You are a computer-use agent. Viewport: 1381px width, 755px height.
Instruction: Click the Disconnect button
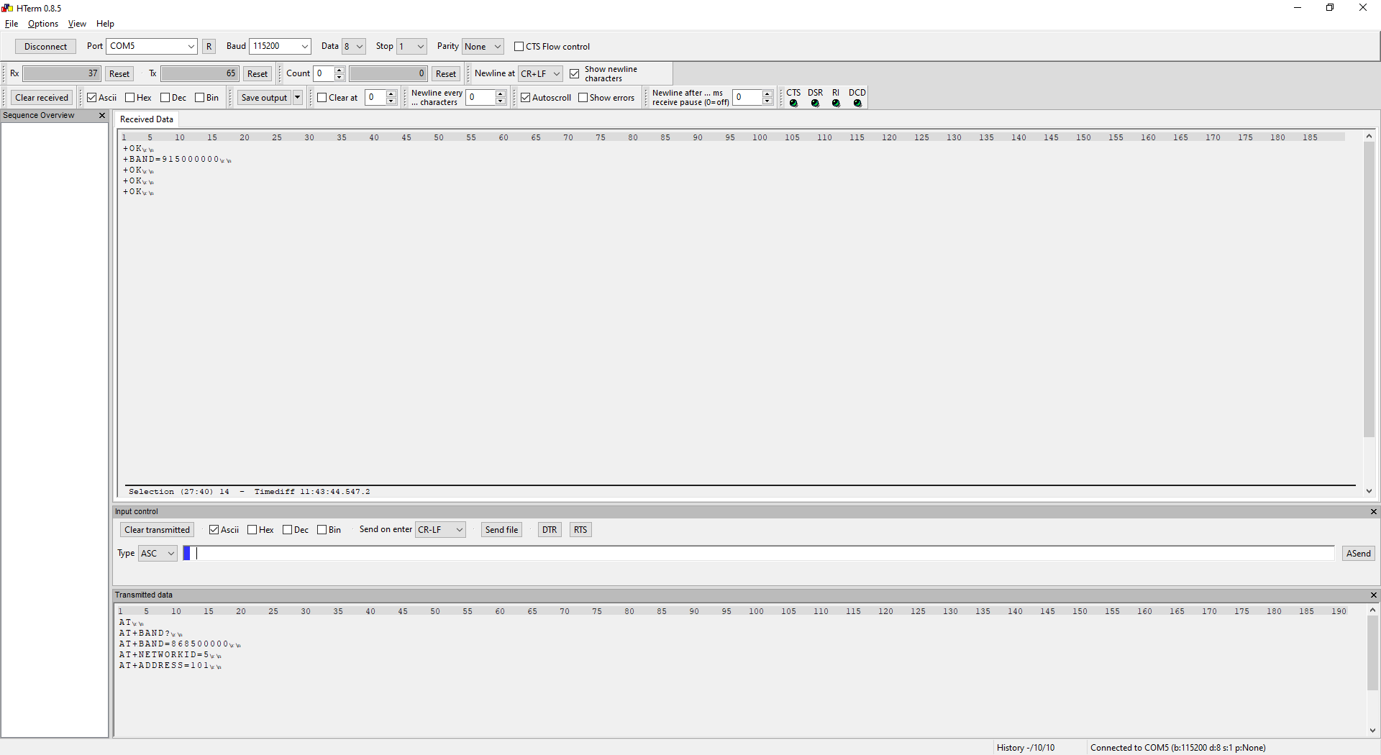pos(45,46)
